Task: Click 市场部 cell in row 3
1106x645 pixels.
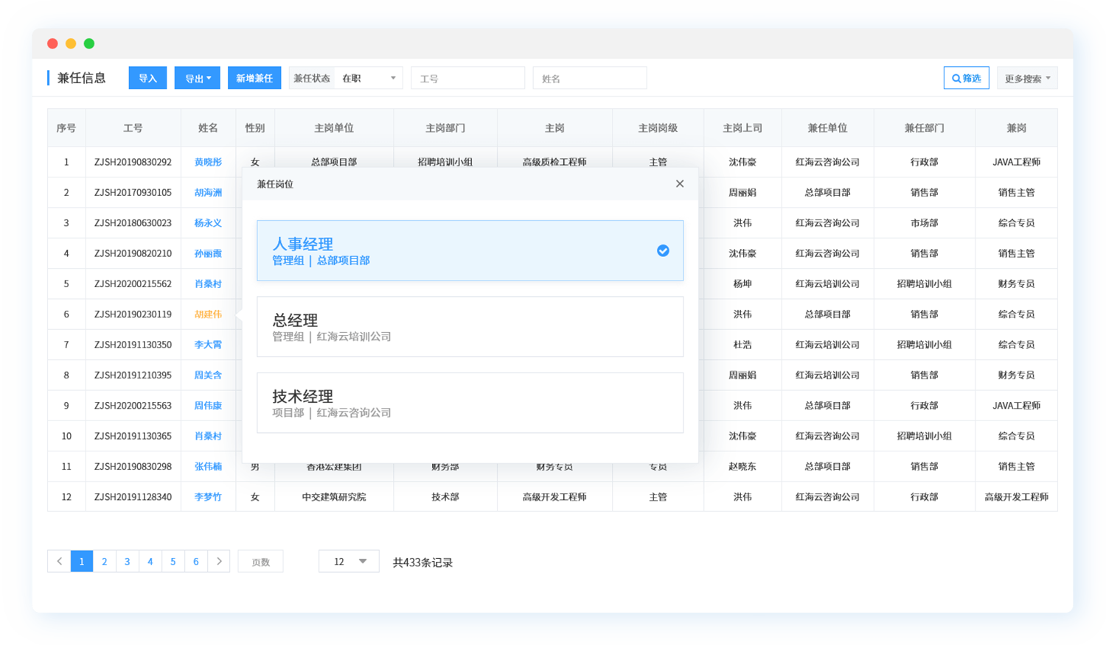Action: 925,222
